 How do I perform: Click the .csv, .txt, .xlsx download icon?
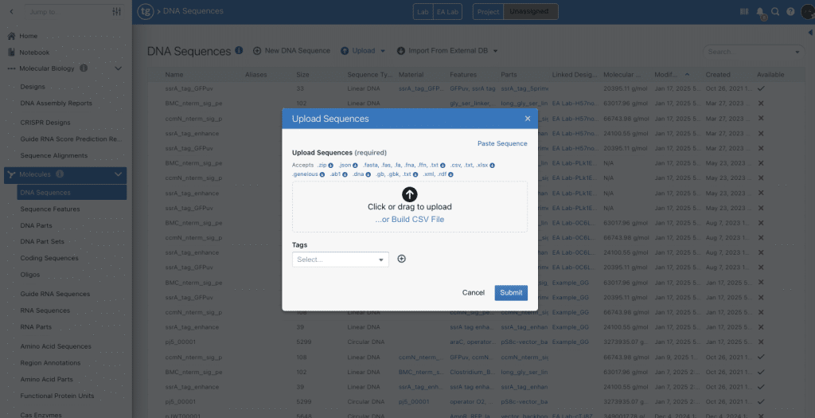click(x=492, y=165)
